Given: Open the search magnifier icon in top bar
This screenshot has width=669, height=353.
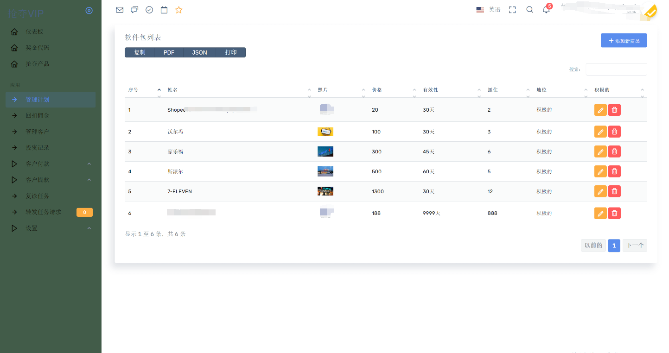Looking at the screenshot, I should point(530,10).
